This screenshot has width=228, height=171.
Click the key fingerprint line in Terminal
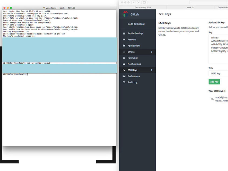tap(34, 34)
